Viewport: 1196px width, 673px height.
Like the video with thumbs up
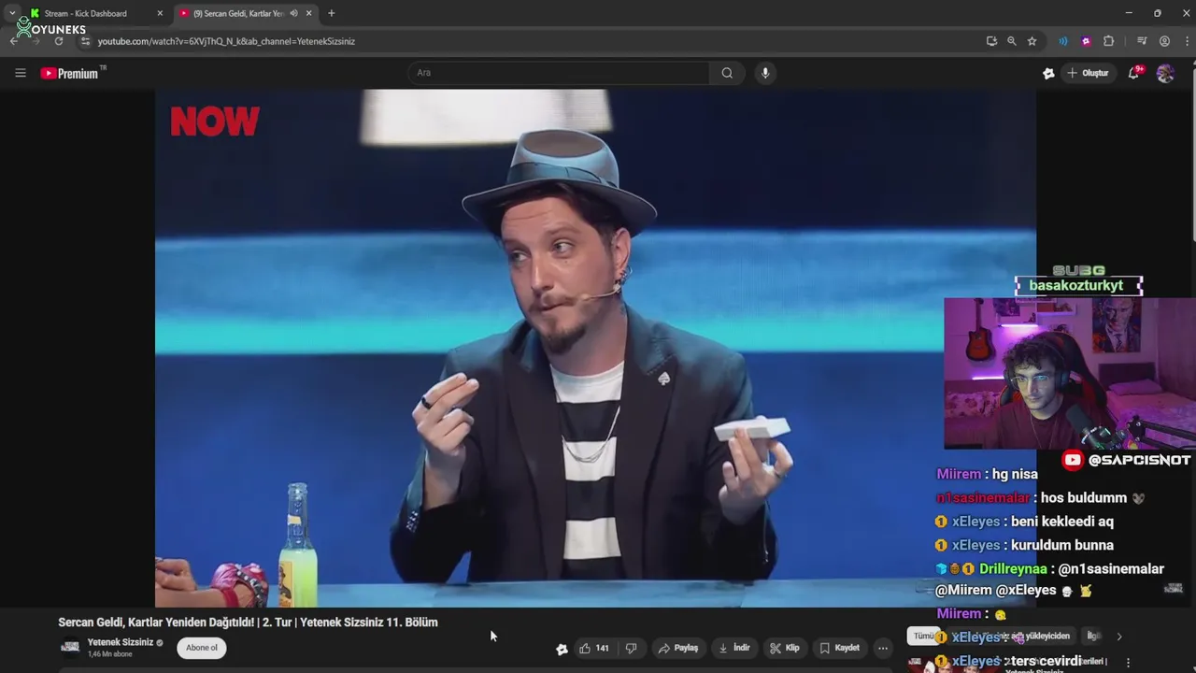(593, 648)
